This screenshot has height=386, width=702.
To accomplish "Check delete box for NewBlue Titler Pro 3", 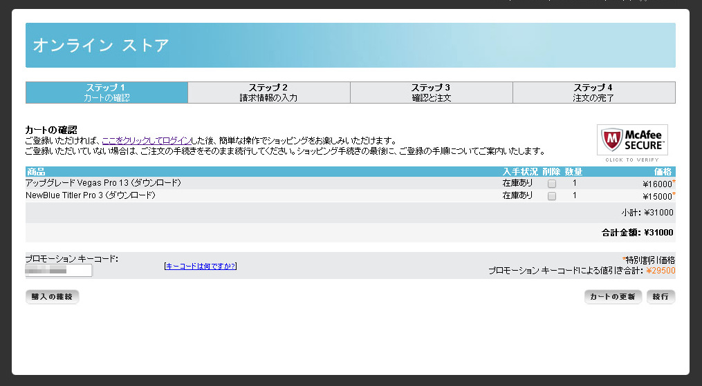I will (x=552, y=196).
